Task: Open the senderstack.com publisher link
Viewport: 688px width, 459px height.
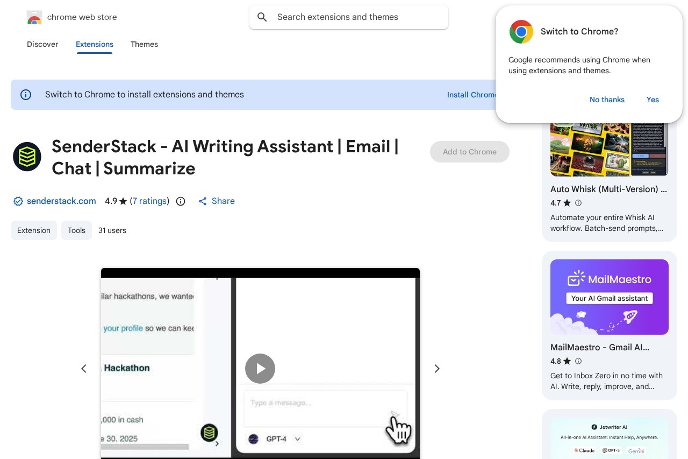Action: pyautogui.click(x=61, y=201)
